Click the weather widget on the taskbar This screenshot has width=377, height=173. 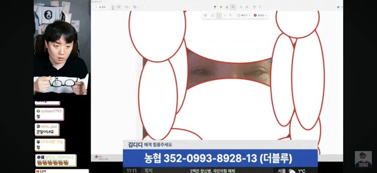101,158
